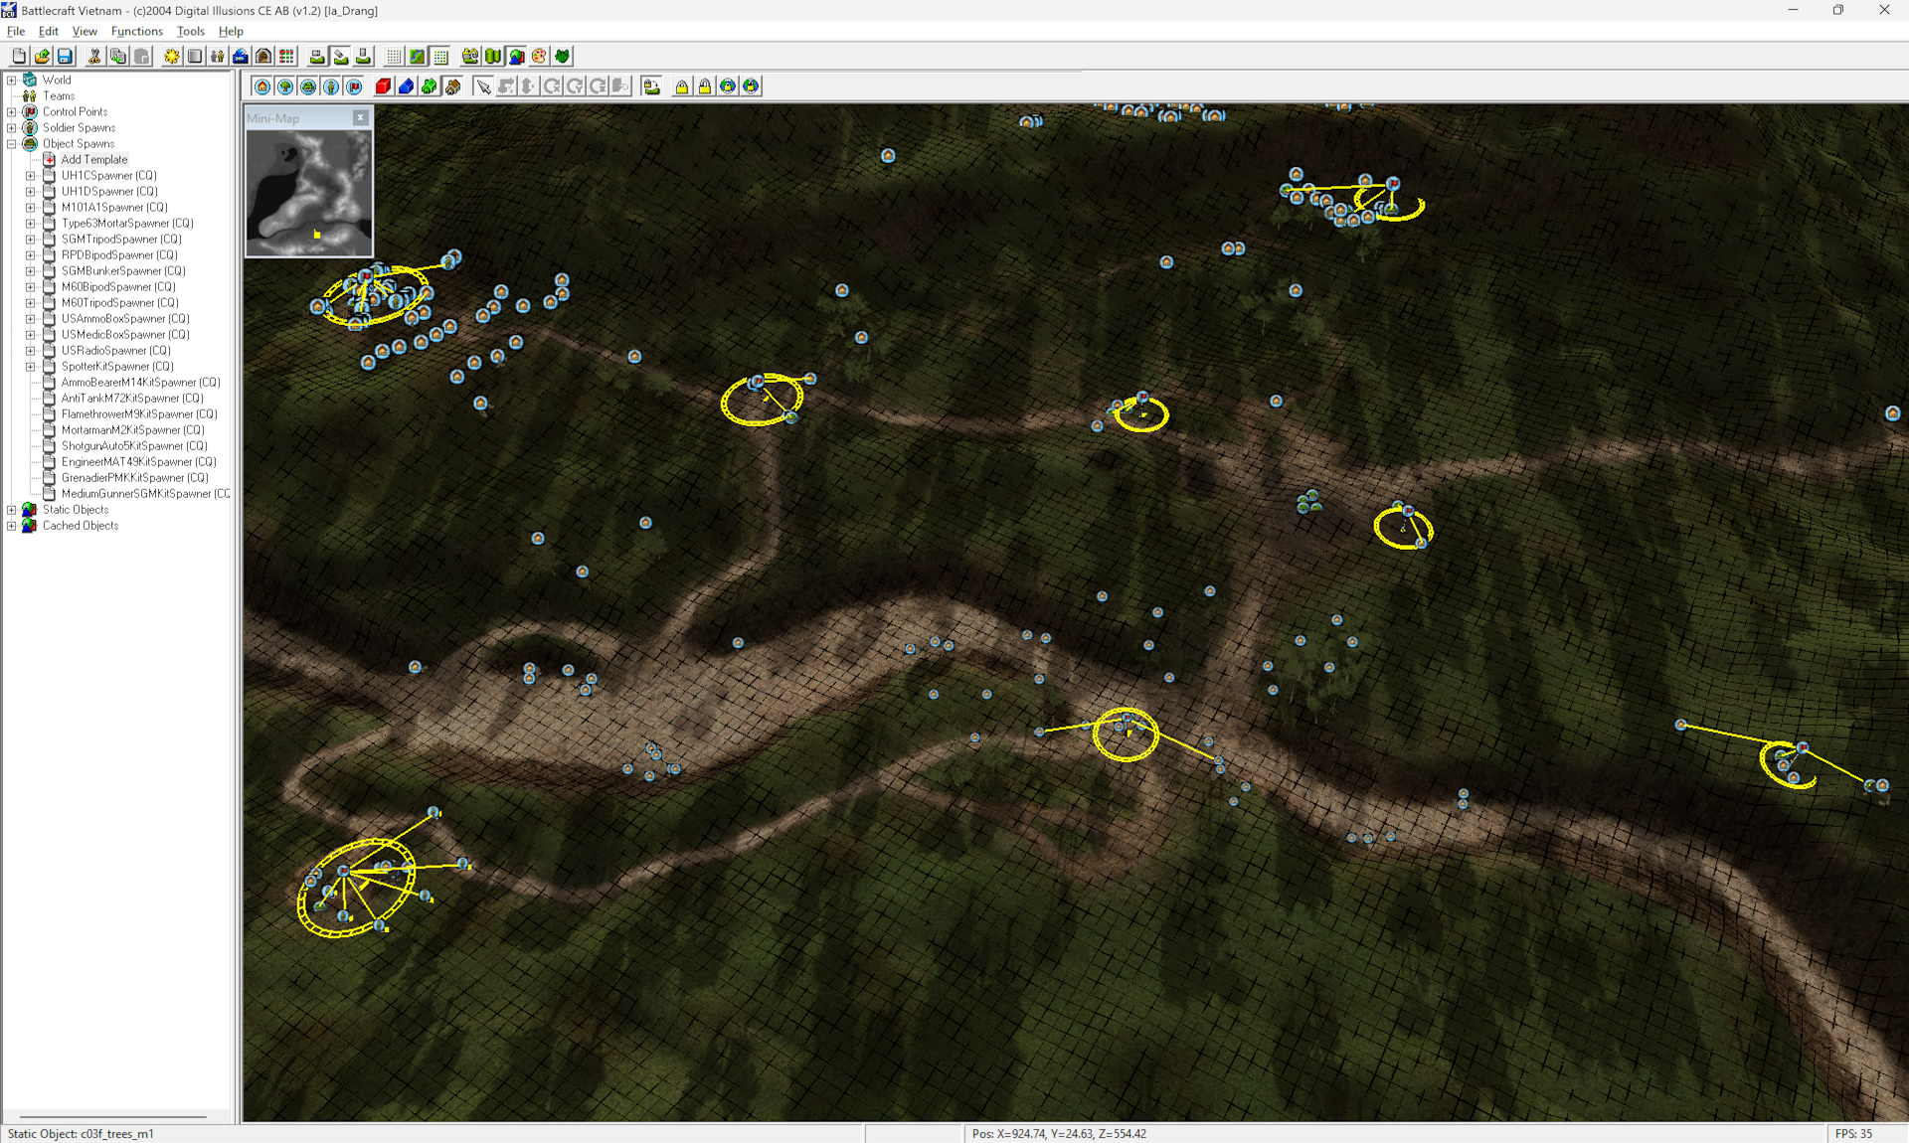The height and width of the screenshot is (1143, 1909).
Task: Expand the Static Objects tree node
Action: 12,510
